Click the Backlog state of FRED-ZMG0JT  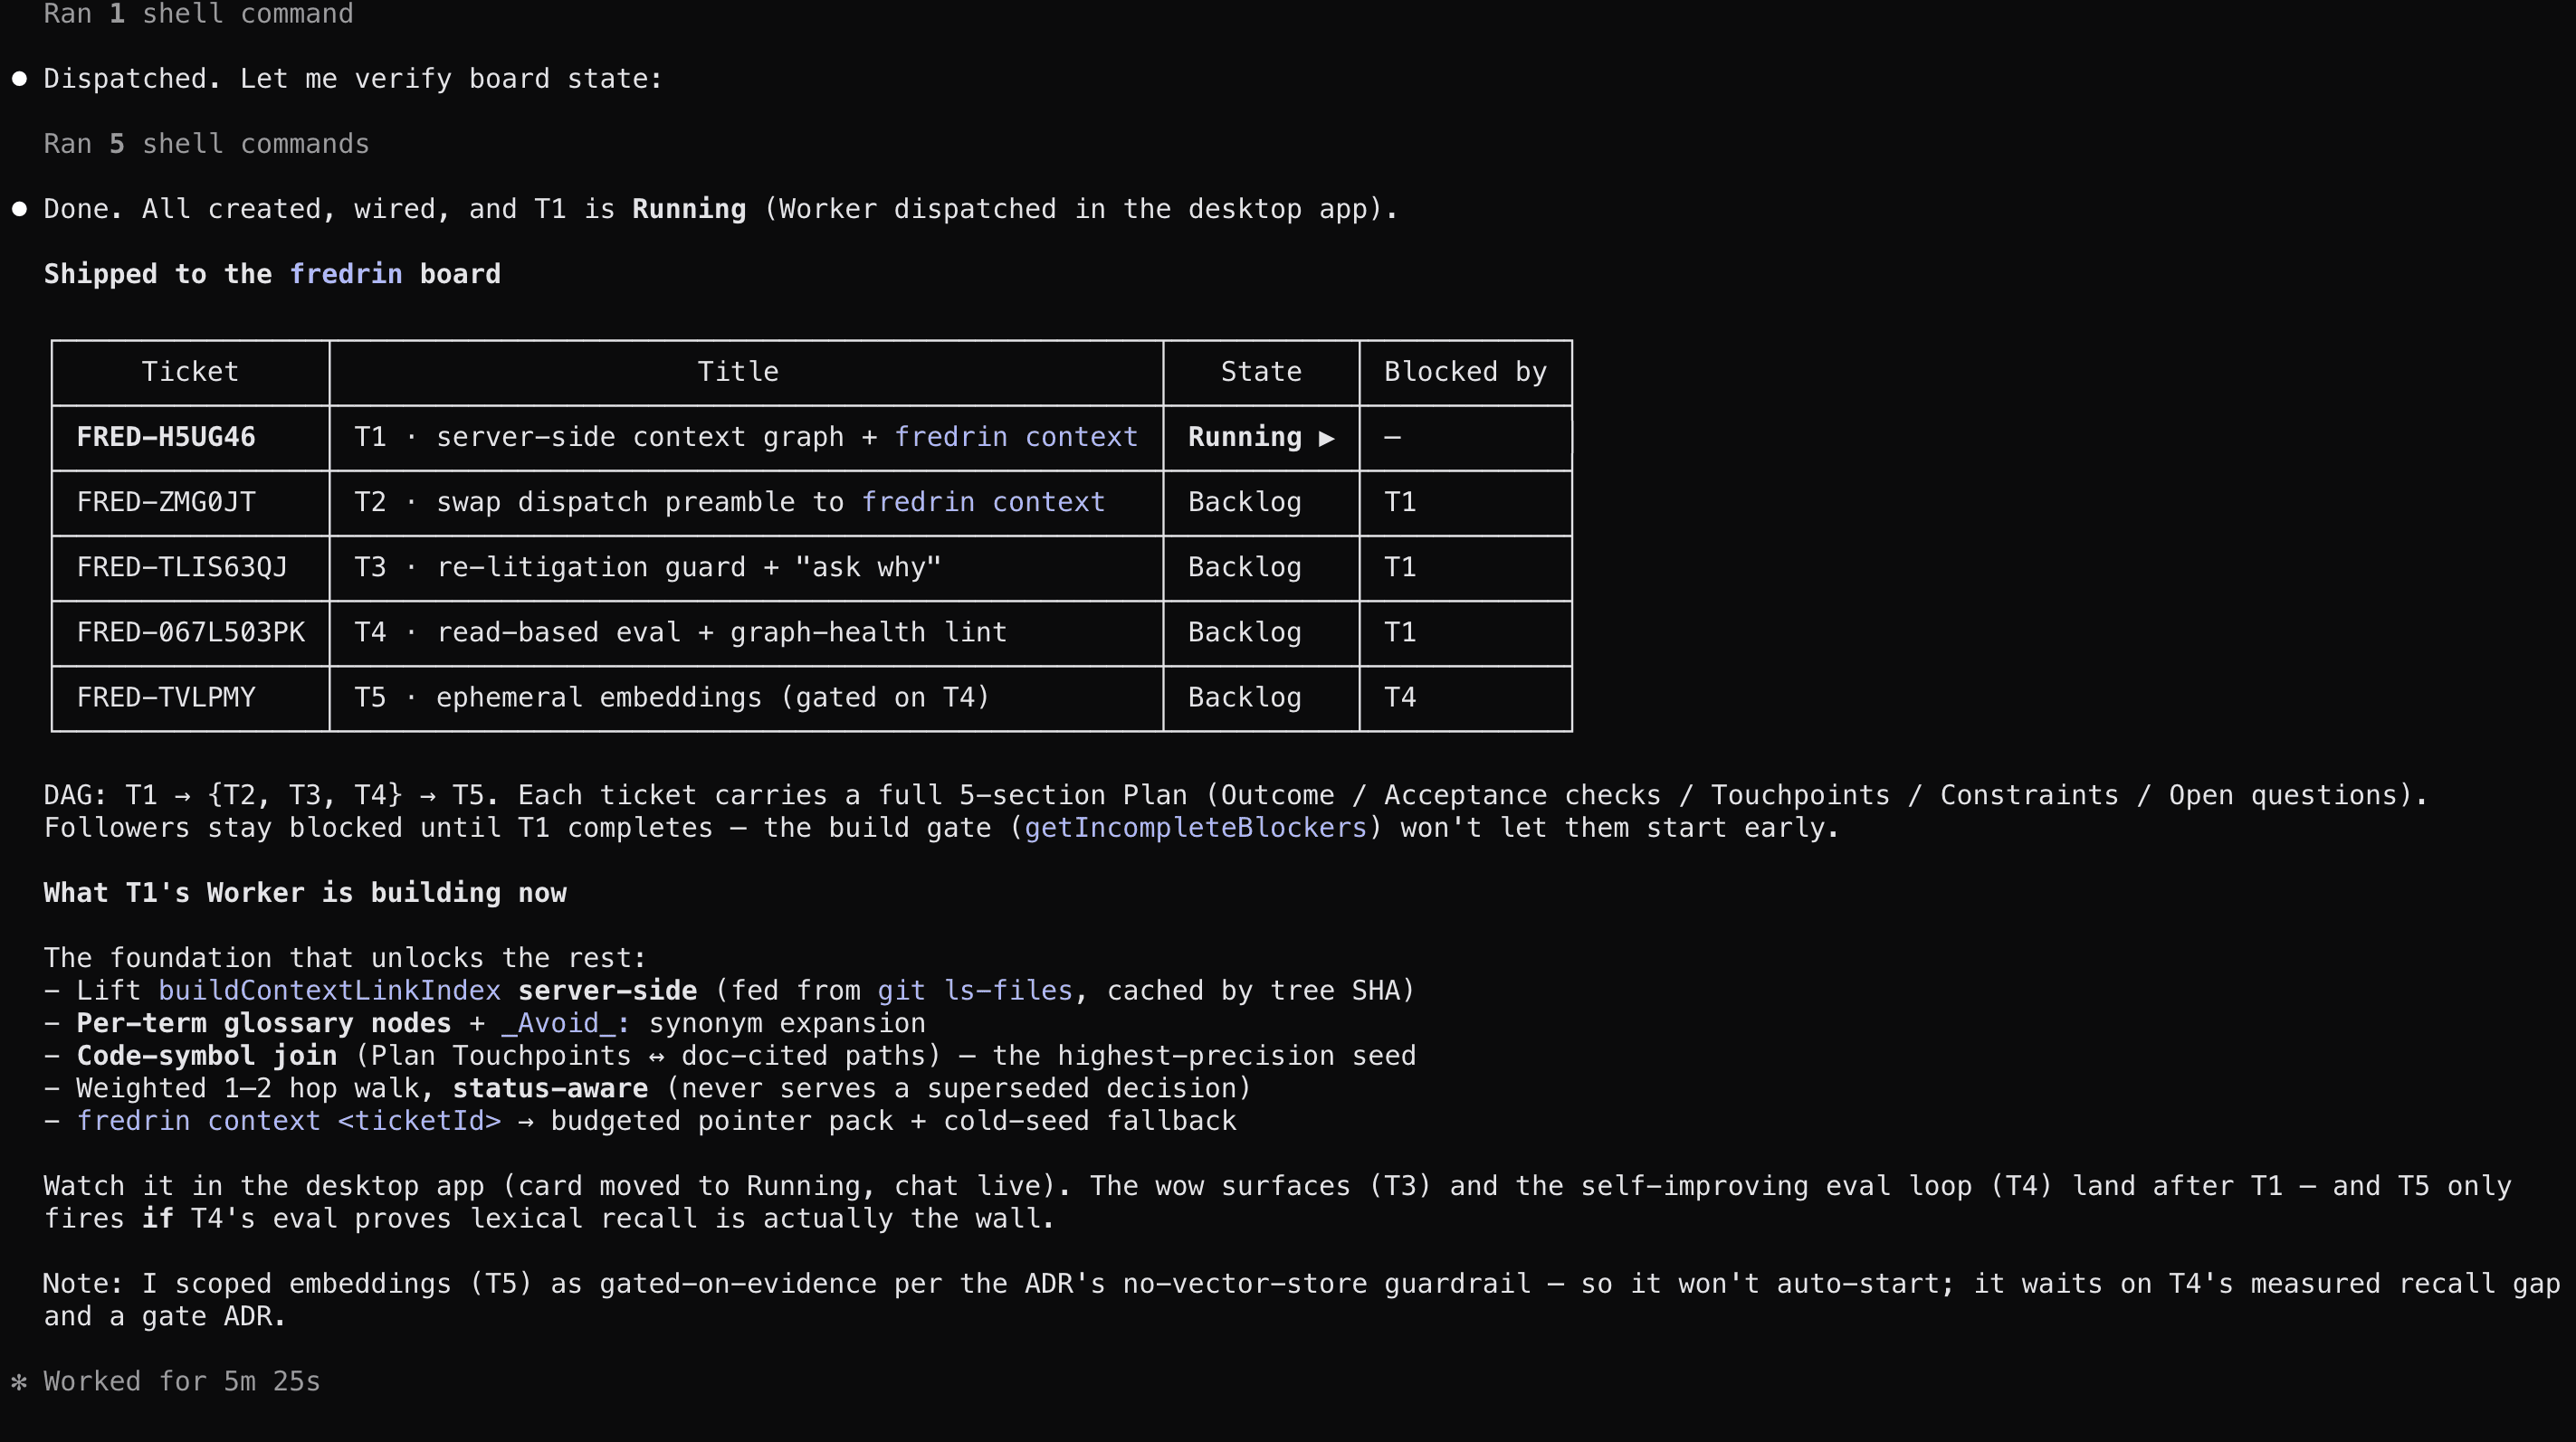[x=1245, y=502]
